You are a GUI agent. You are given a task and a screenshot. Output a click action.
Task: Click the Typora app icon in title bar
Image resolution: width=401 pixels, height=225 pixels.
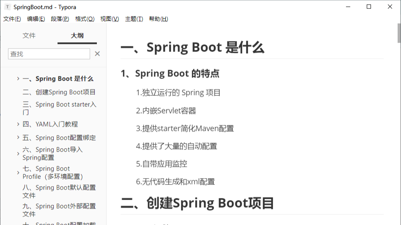[8, 7]
